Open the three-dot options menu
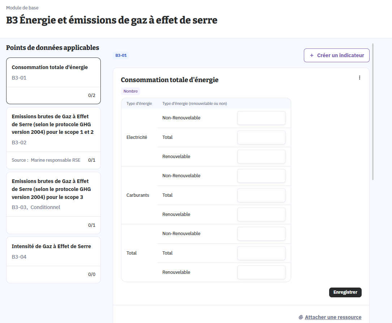 359,78
